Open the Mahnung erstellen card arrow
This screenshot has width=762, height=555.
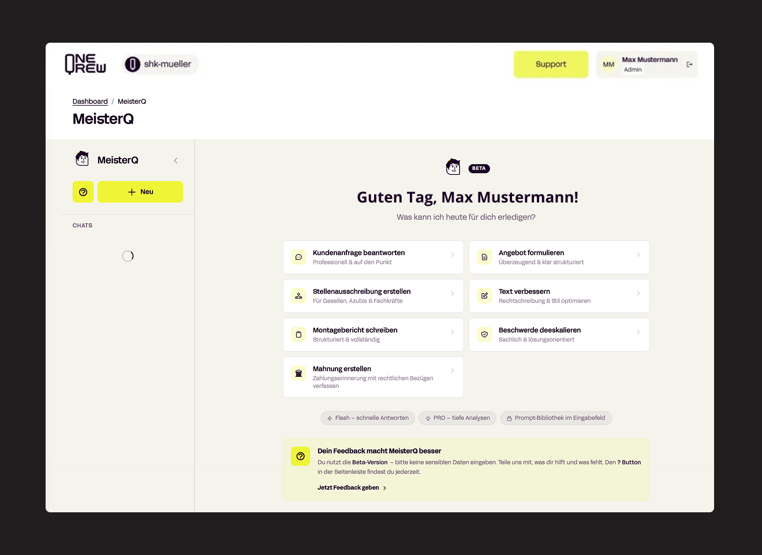point(452,370)
